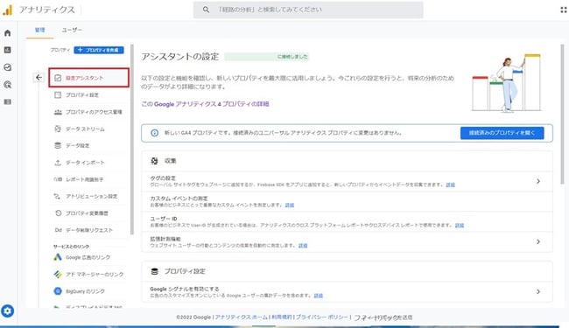This screenshot has width=569, height=328.
Task: Open the Advertising icon in left rail
Action: (x=7, y=85)
